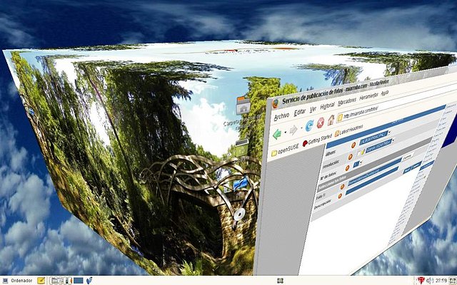Open the Marcadores menu

347,101
